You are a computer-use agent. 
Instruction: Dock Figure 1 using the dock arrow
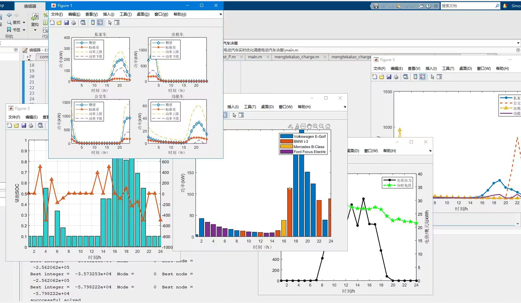[x=220, y=14]
